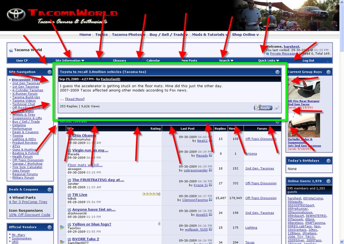Go to last post by Masada
The width and height of the screenshot is (344, 244).
pos(211,155)
